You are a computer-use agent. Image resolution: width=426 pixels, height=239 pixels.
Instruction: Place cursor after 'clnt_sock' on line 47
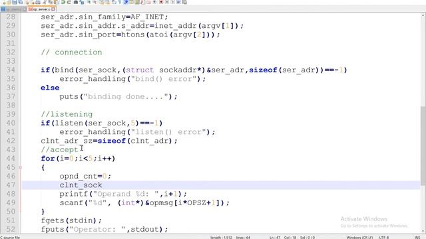(103, 185)
